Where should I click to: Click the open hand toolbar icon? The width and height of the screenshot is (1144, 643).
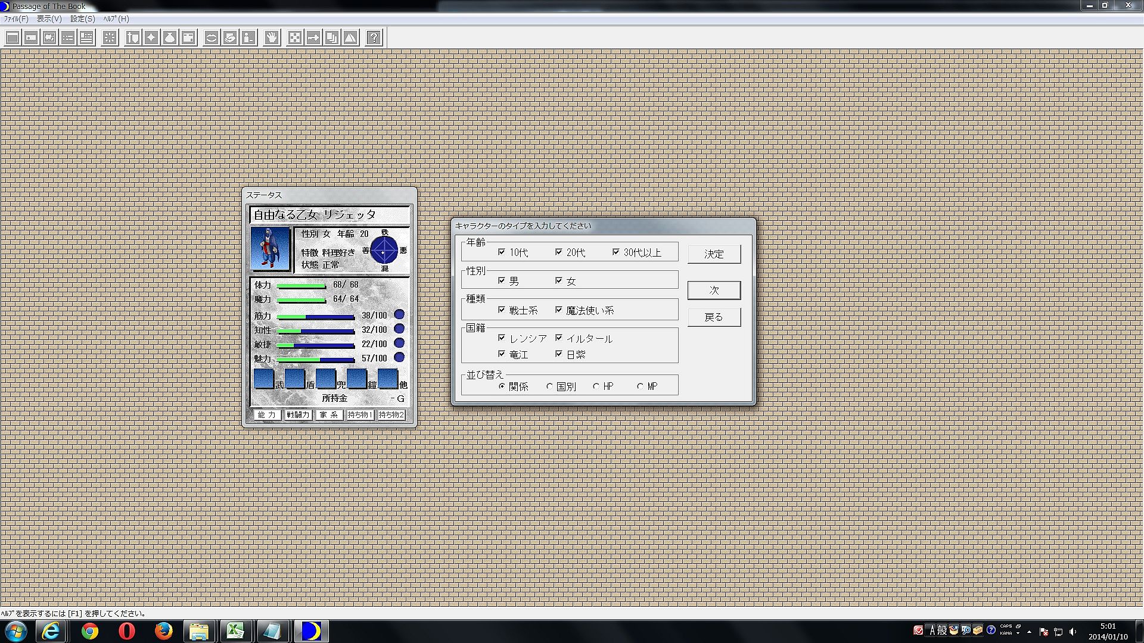(x=272, y=38)
